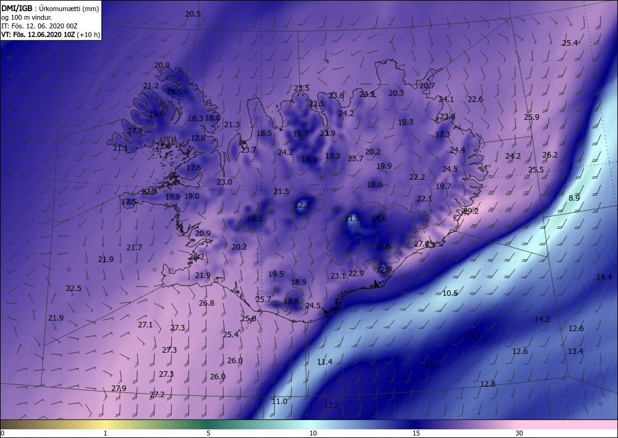Click the 20.7 value label
Viewport: 618px width, 438px height.
coord(427,85)
